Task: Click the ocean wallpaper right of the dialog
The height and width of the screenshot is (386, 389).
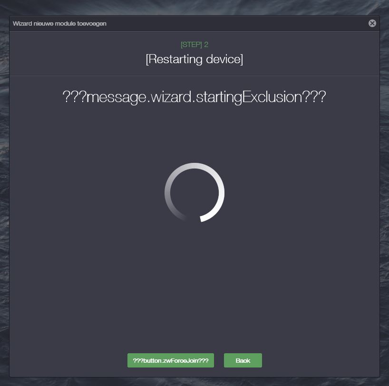Action: point(384,193)
